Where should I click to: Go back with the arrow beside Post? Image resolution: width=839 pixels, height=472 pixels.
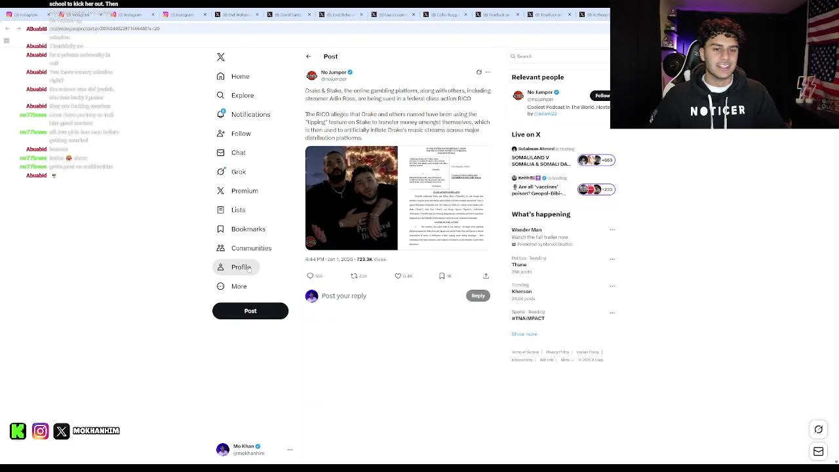pos(309,56)
